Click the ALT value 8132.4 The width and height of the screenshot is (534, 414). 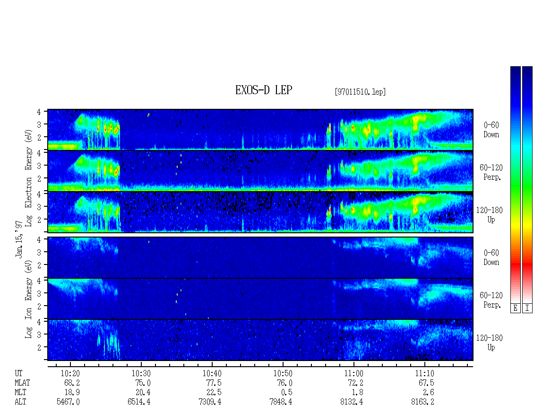[352, 402]
